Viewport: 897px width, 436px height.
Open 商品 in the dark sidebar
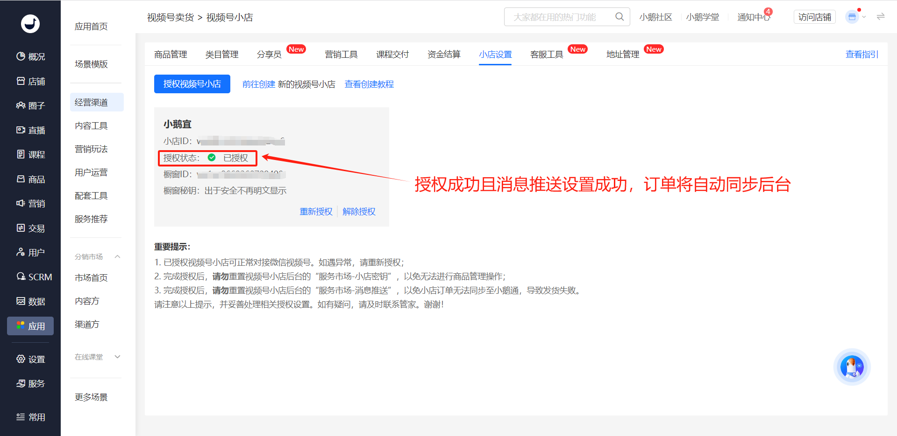point(30,179)
